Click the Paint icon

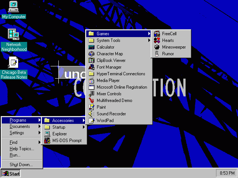(91, 107)
